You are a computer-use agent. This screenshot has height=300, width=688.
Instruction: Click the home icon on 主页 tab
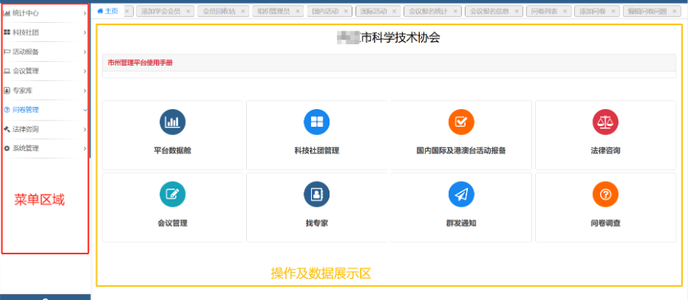[x=100, y=11]
